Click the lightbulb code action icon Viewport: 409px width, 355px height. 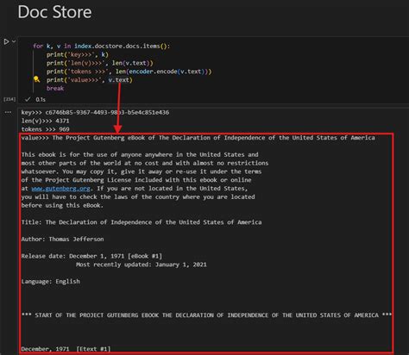[x=36, y=79]
